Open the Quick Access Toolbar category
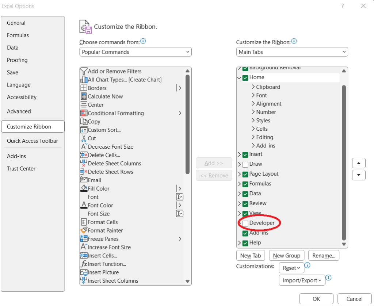Viewport: 374px width, 306px height. 33,141
